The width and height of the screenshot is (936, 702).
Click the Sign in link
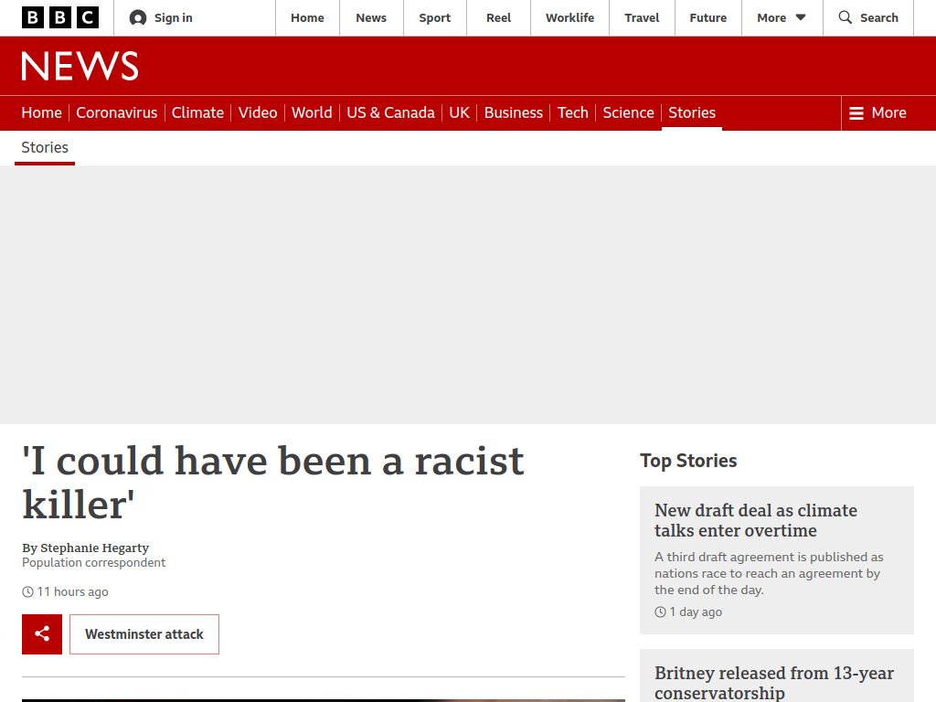coord(173,18)
